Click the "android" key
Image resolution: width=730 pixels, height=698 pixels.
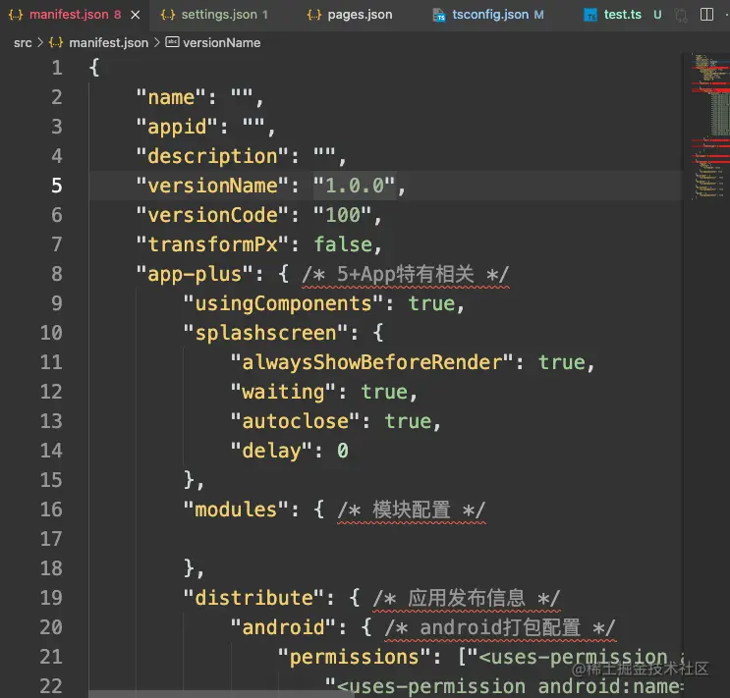(283, 627)
